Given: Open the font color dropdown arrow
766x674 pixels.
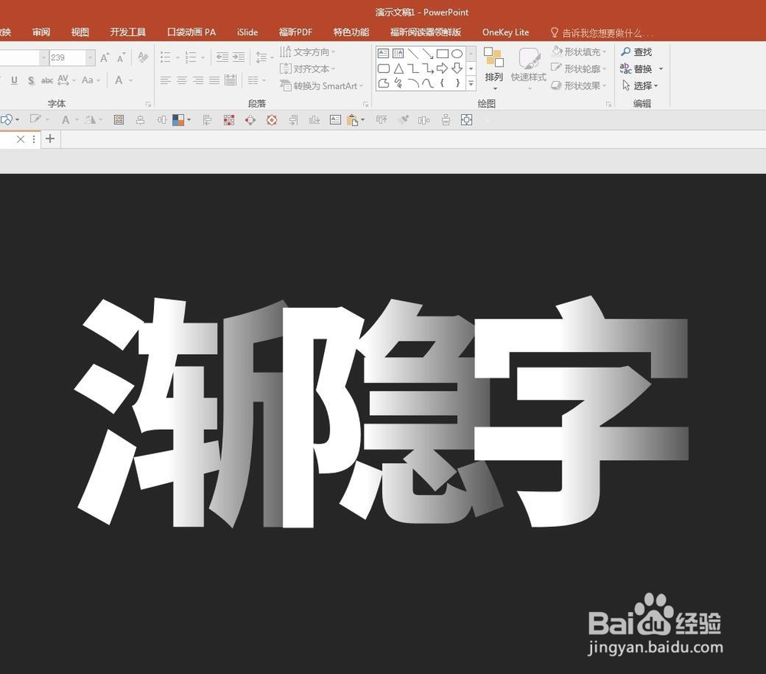Looking at the screenshot, I should 131,80.
